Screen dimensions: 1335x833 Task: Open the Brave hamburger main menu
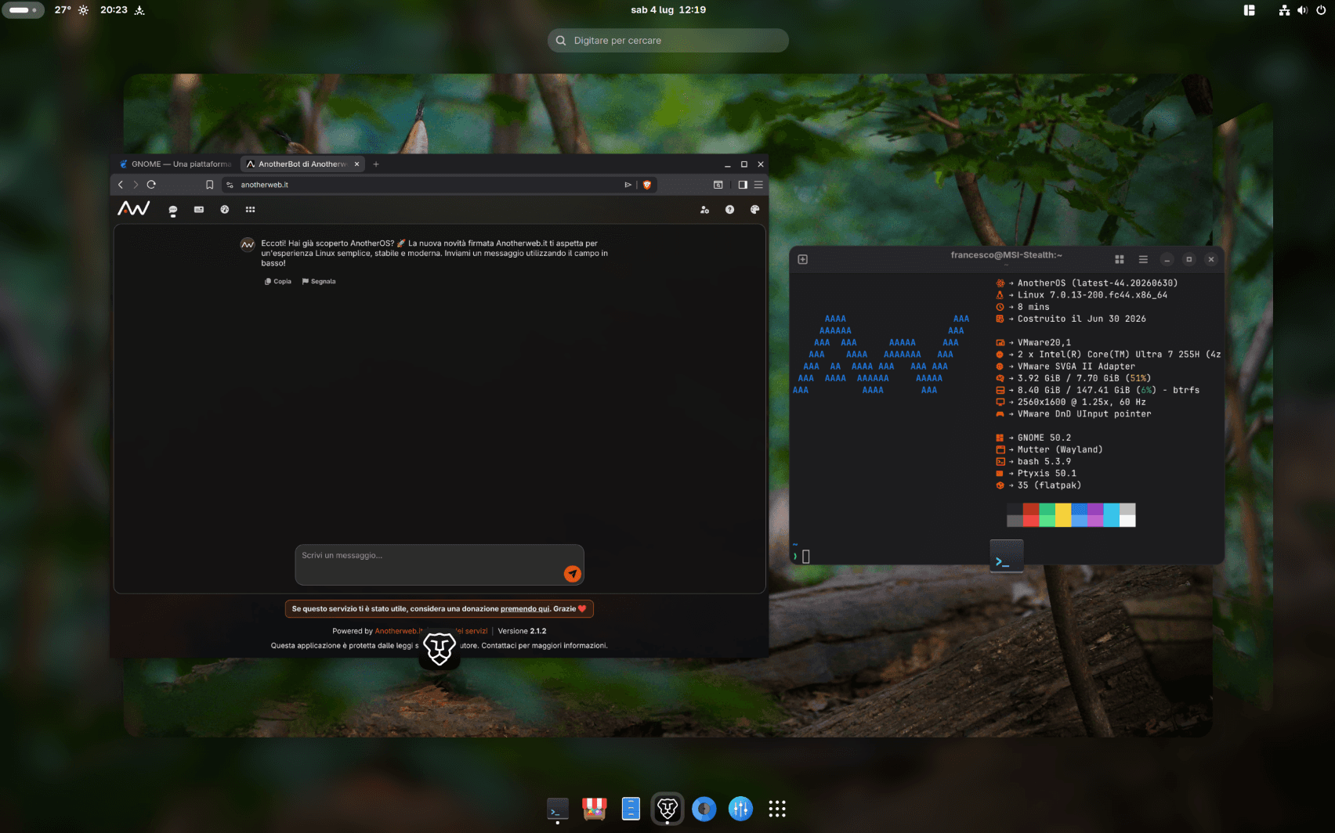[x=758, y=185]
